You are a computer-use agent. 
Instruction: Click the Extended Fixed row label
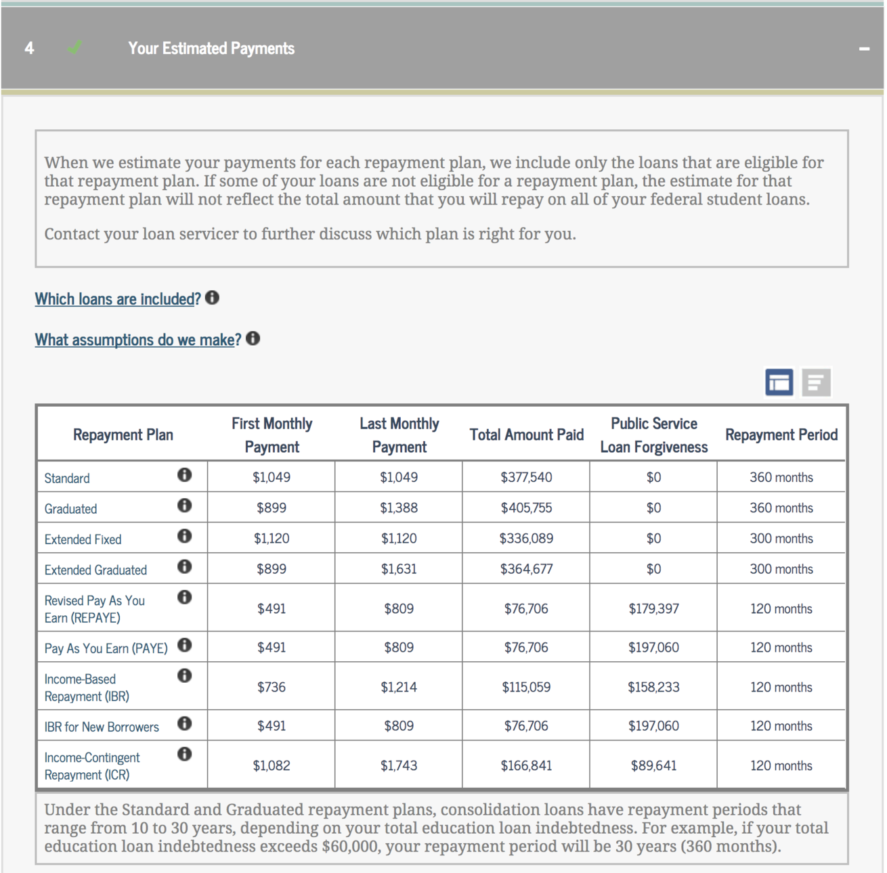click(x=83, y=539)
